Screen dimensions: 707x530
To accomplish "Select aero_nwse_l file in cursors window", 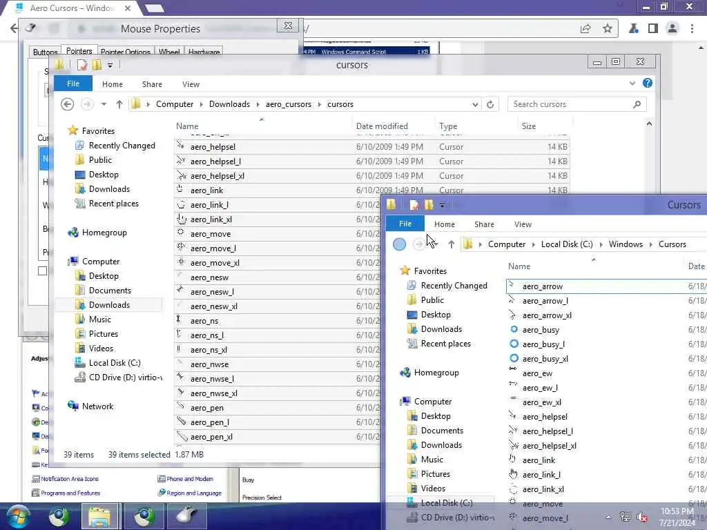I will [212, 379].
